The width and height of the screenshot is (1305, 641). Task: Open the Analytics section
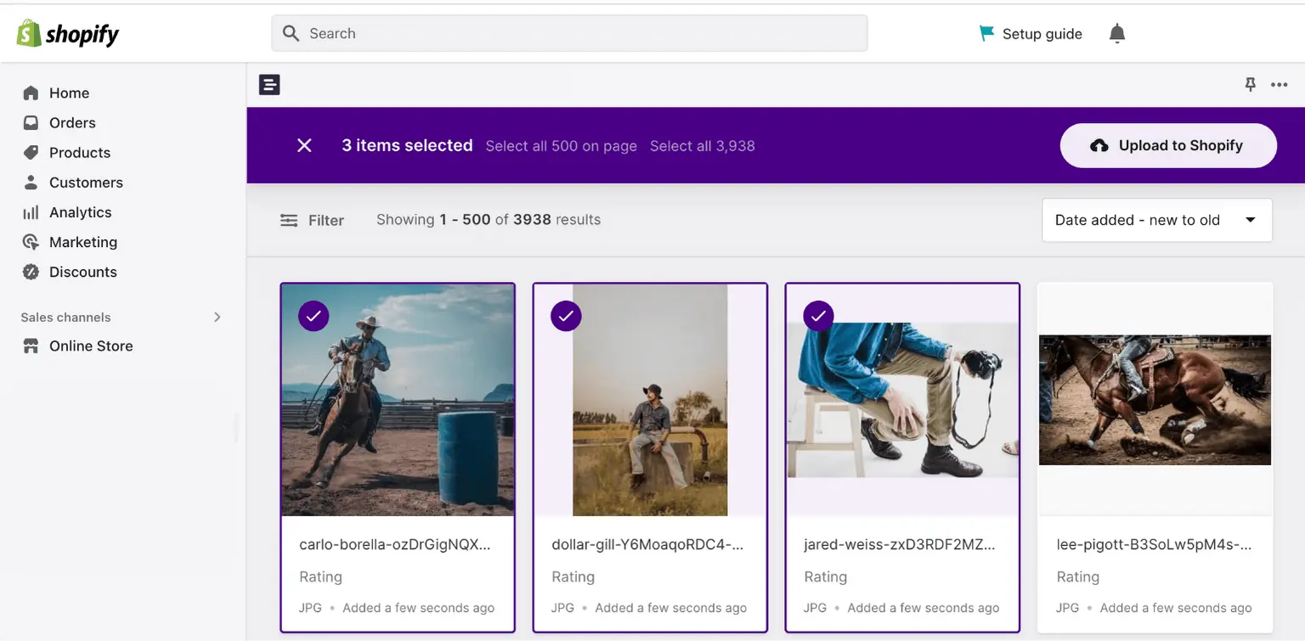tap(81, 211)
